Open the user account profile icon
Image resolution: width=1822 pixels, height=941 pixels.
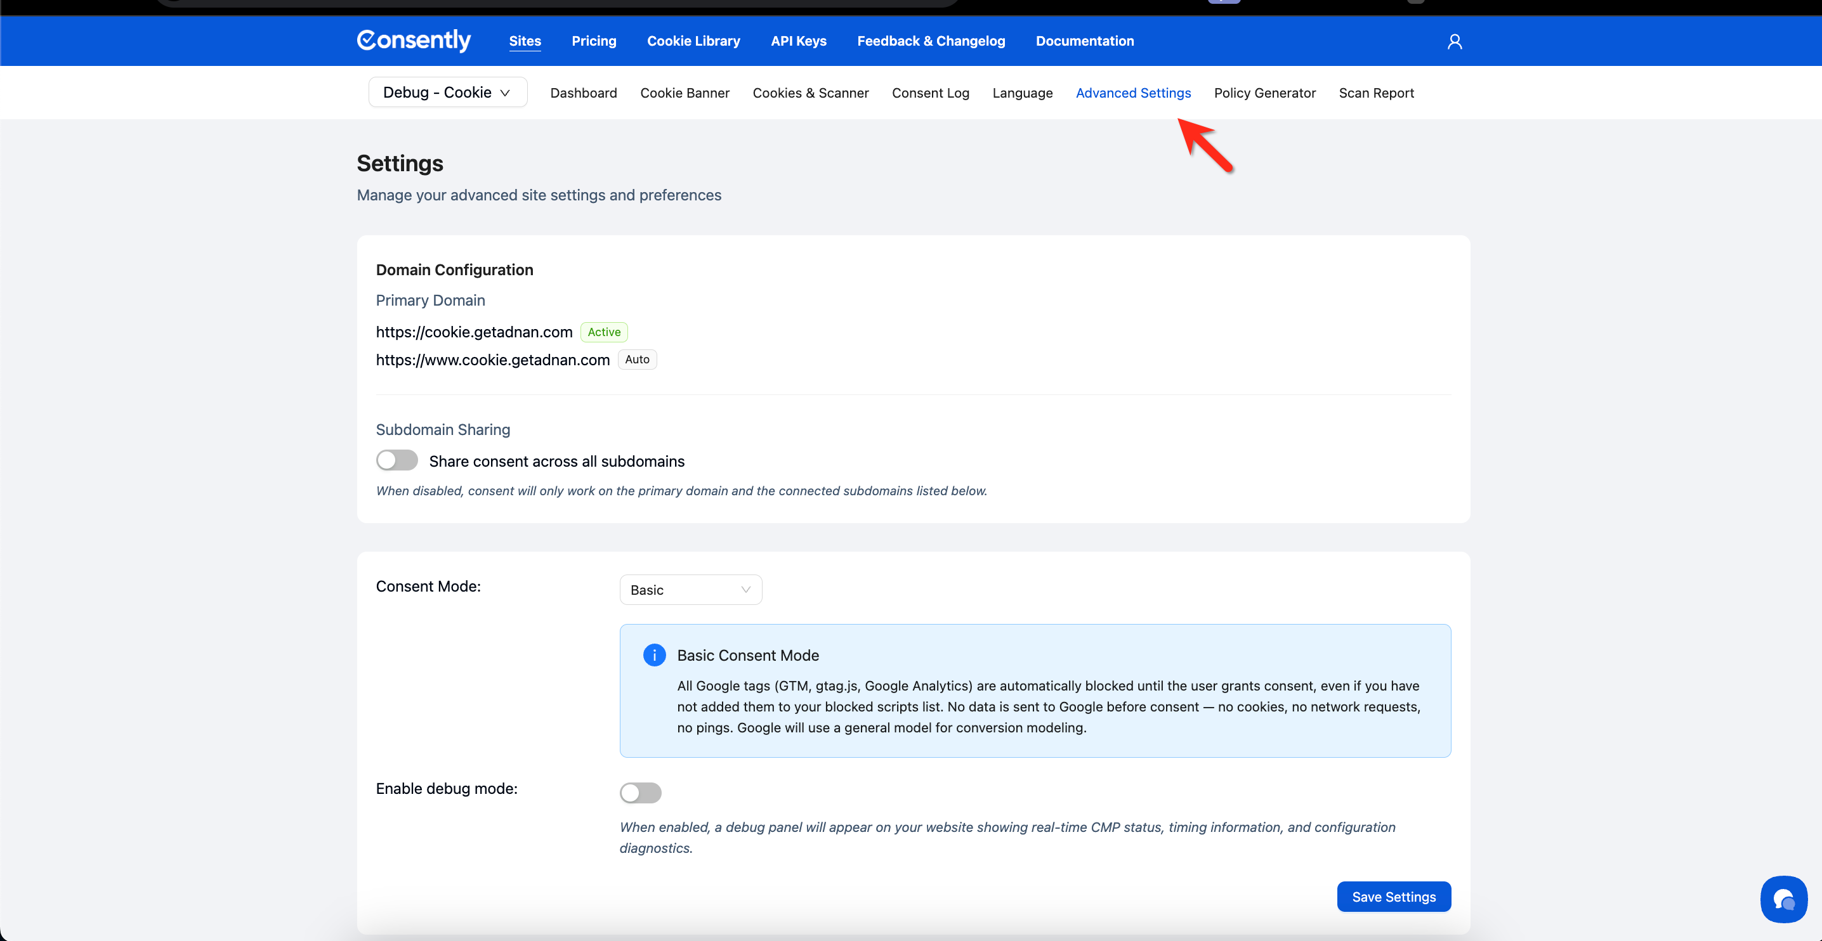1454,42
